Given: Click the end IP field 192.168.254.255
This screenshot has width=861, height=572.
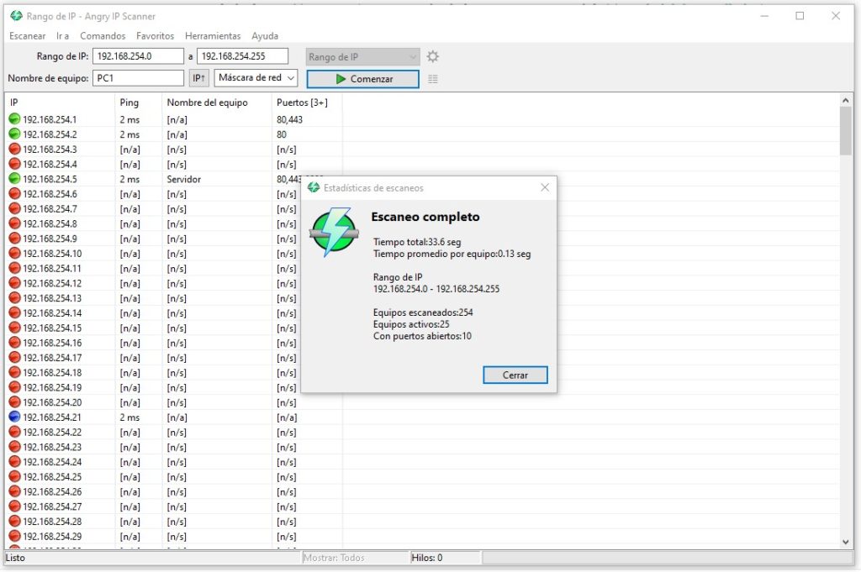Looking at the screenshot, I should click(x=242, y=56).
